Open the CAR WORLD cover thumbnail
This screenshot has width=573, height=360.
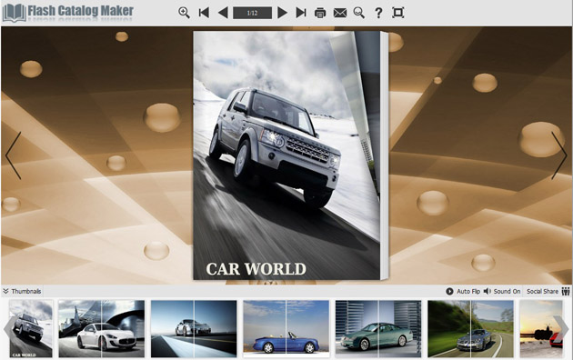point(31,328)
